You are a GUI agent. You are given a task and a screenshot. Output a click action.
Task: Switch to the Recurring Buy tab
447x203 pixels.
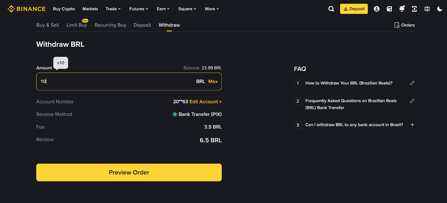(x=110, y=25)
